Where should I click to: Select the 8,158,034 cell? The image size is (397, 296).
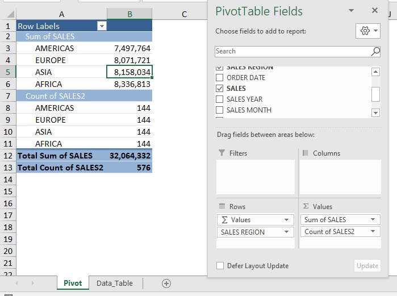[129, 72]
